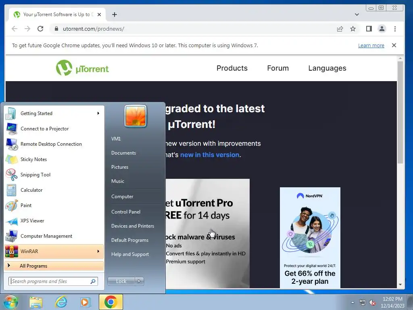Focus the Search programs and files box
The width and height of the screenshot is (413, 310).
(x=53, y=281)
